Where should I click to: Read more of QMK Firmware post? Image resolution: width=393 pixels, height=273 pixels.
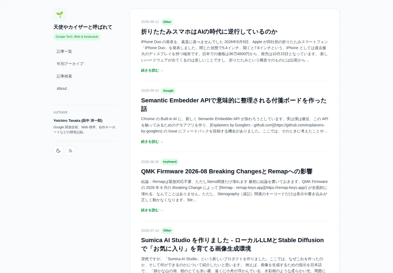pyautogui.click(x=152, y=210)
